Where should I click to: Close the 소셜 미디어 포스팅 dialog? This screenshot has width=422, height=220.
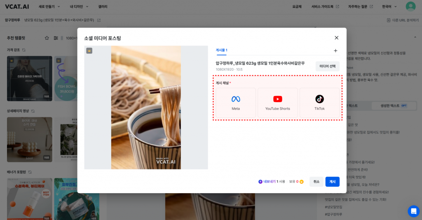click(x=336, y=37)
